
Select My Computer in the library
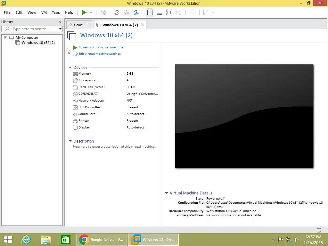tap(27, 38)
